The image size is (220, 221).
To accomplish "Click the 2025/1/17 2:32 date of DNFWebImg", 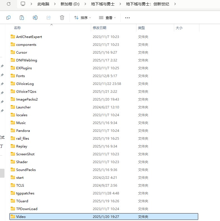I will (x=105, y=60).
